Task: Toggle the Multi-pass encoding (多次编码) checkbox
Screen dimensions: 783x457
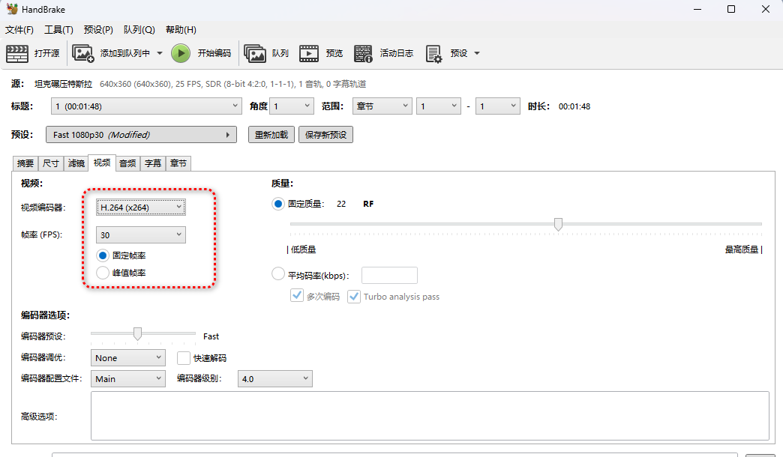Action: (297, 296)
